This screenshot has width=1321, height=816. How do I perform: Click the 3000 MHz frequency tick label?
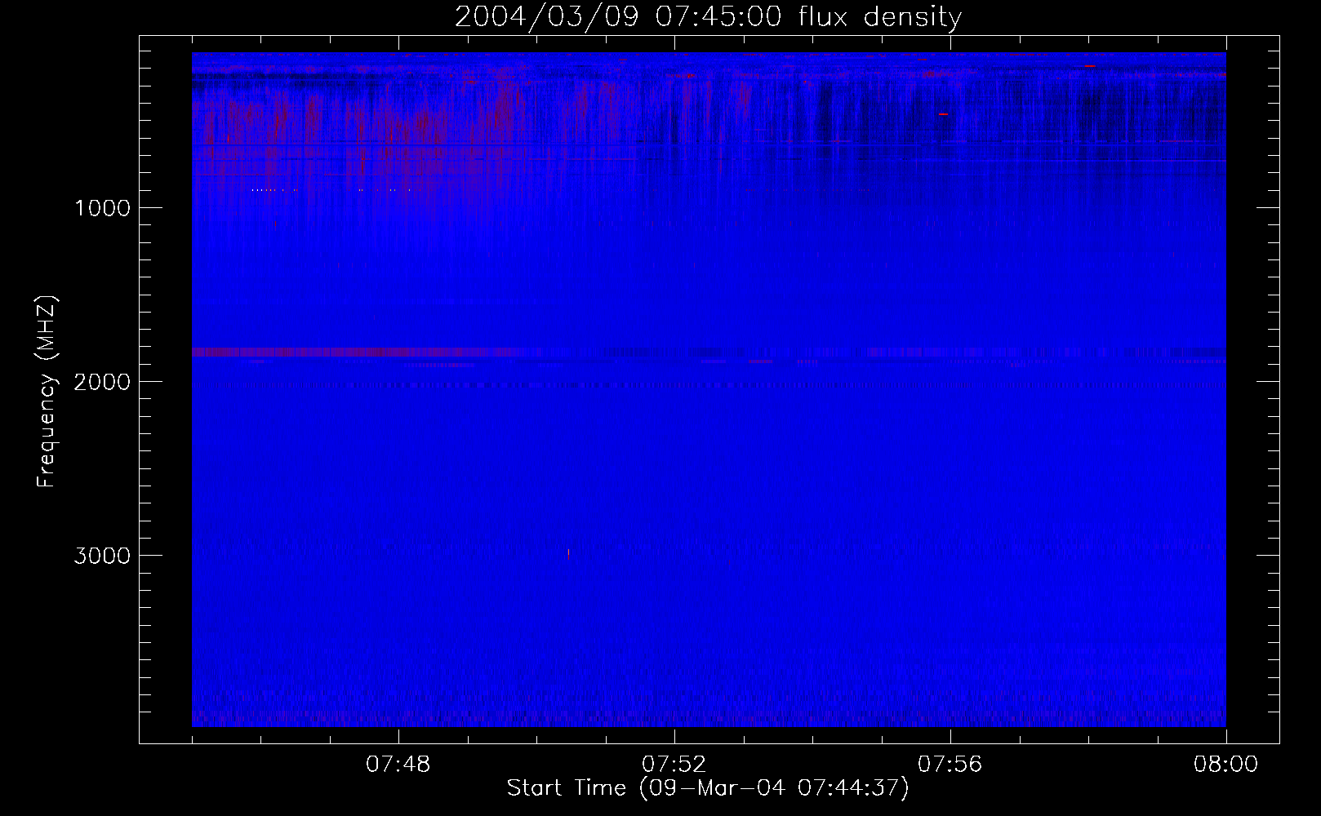102,556
